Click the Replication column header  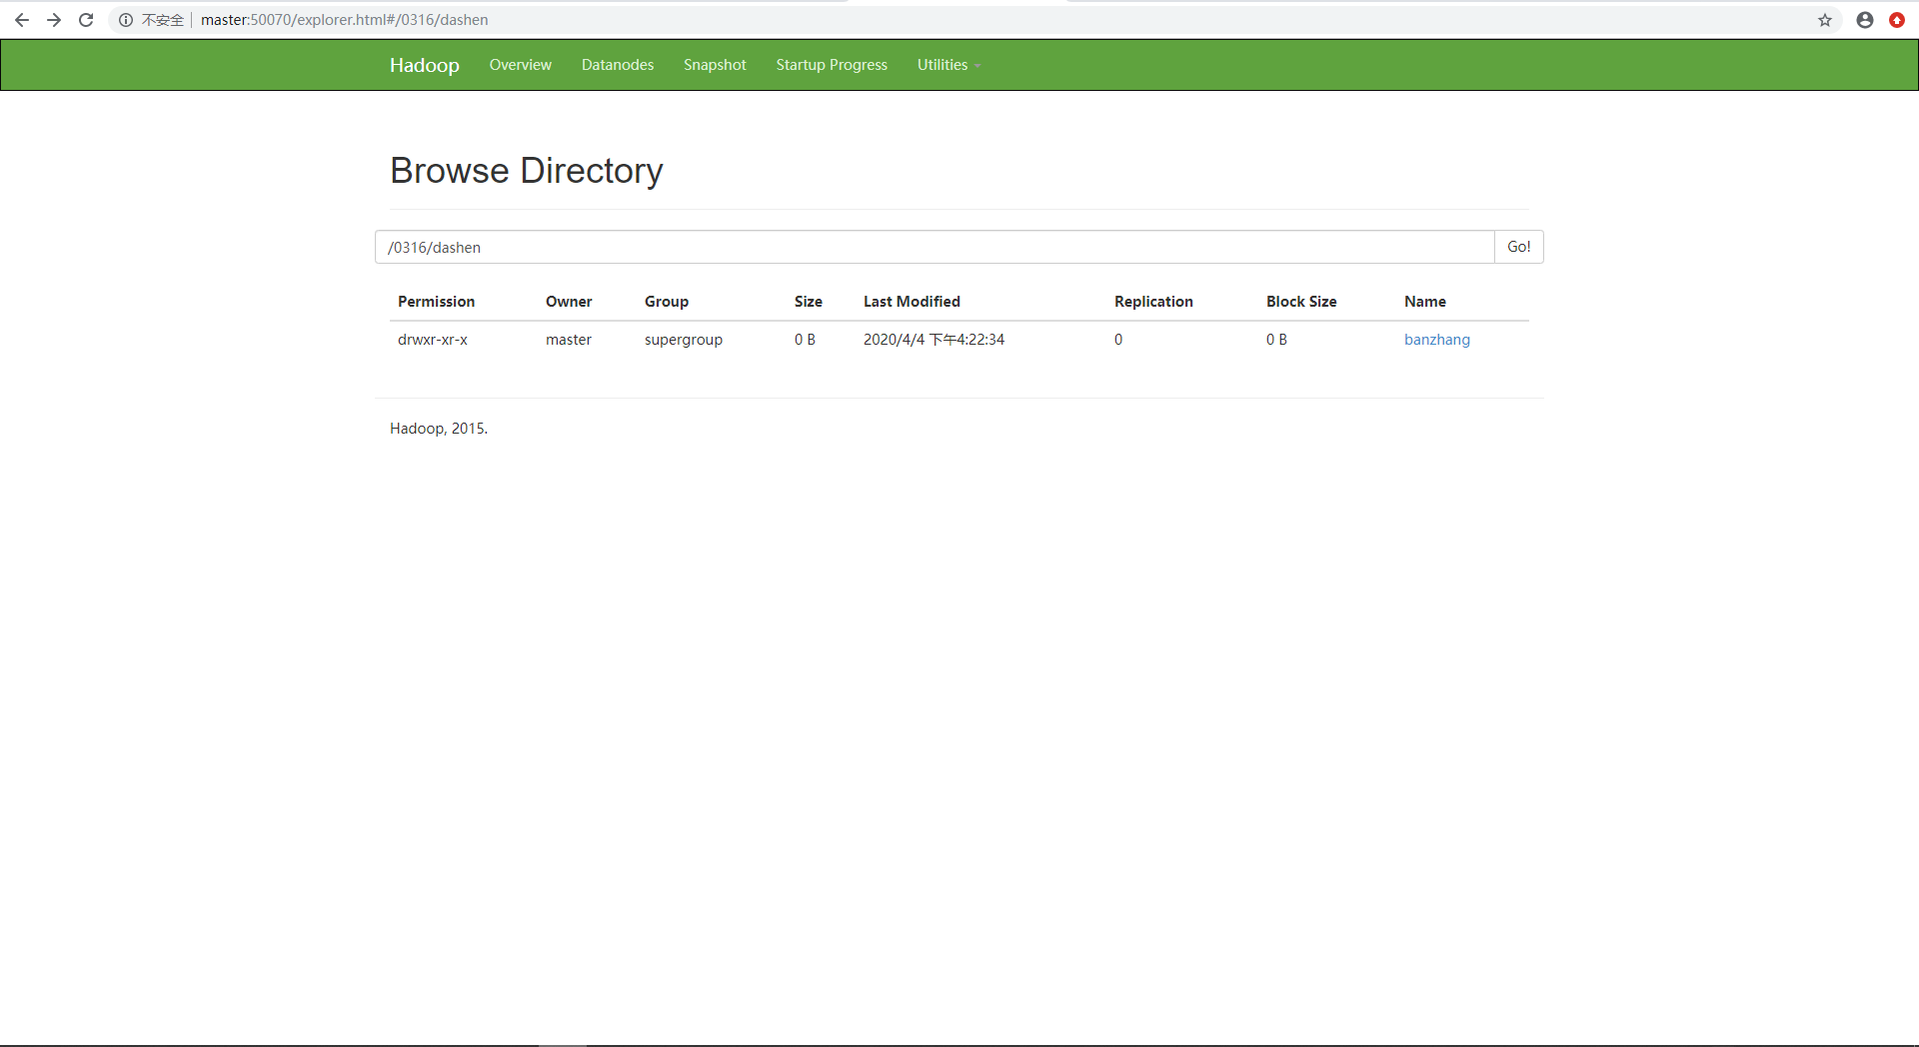pyautogui.click(x=1153, y=302)
